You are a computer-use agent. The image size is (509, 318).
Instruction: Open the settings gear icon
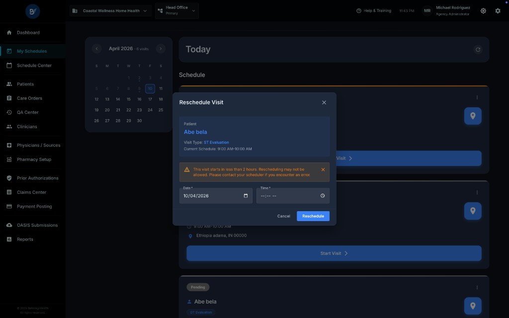[498, 11]
